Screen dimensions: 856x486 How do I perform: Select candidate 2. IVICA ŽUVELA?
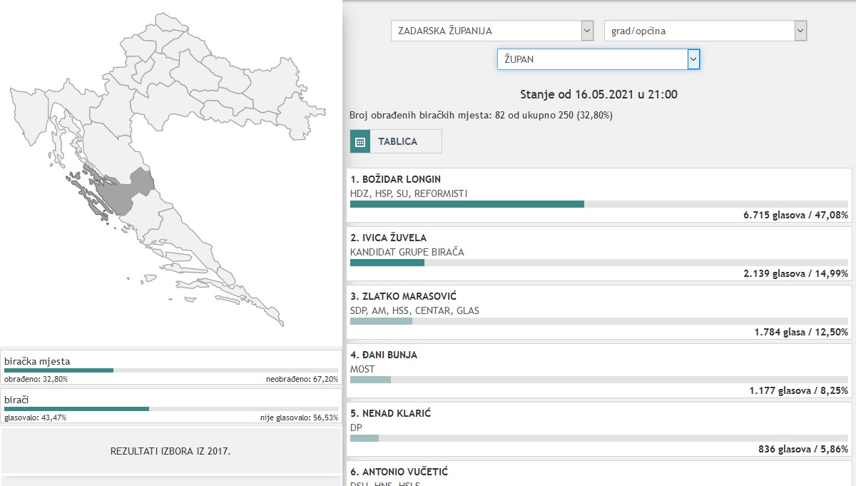click(389, 238)
